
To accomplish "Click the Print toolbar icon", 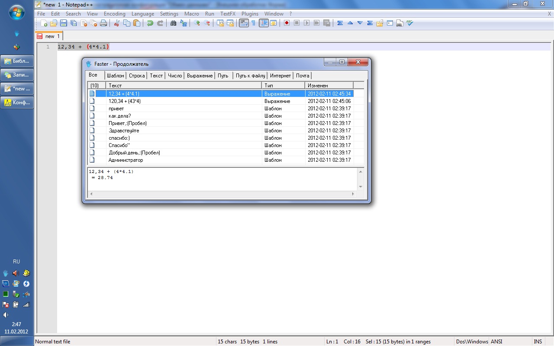I will 103,23.
